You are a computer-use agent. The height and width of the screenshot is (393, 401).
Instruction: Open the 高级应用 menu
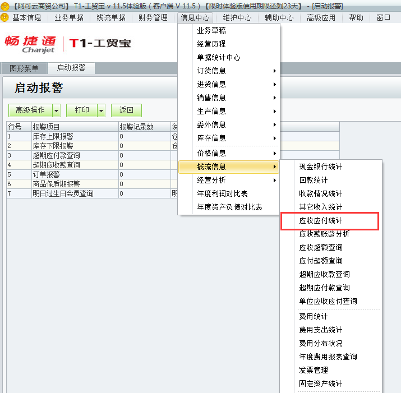click(321, 17)
